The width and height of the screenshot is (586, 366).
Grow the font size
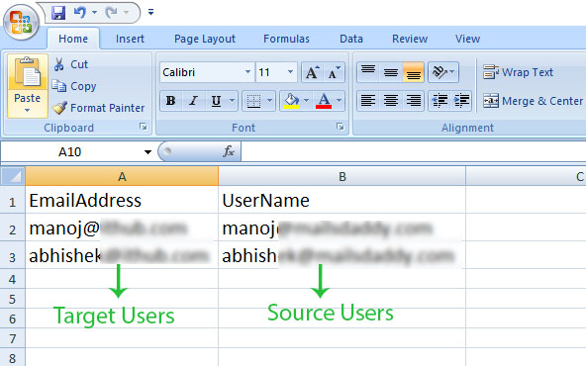[x=312, y=72]
